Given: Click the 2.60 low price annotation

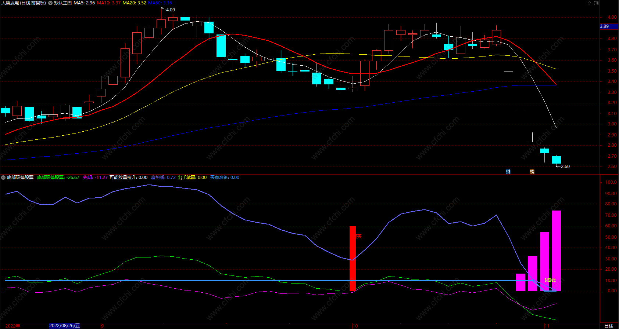Looking at the screenshot, I should pyautogui.click(x=565, y=167).
